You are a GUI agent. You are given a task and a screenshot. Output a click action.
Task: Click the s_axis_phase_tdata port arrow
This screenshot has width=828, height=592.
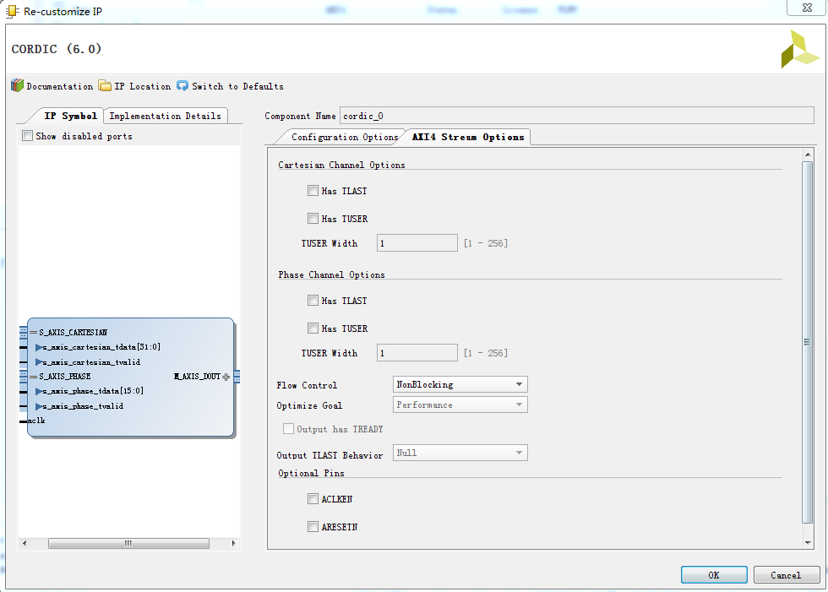(x=39, y=391)
